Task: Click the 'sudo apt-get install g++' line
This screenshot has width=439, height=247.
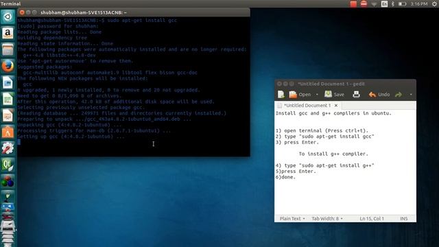Action: (x=324, y=165)
